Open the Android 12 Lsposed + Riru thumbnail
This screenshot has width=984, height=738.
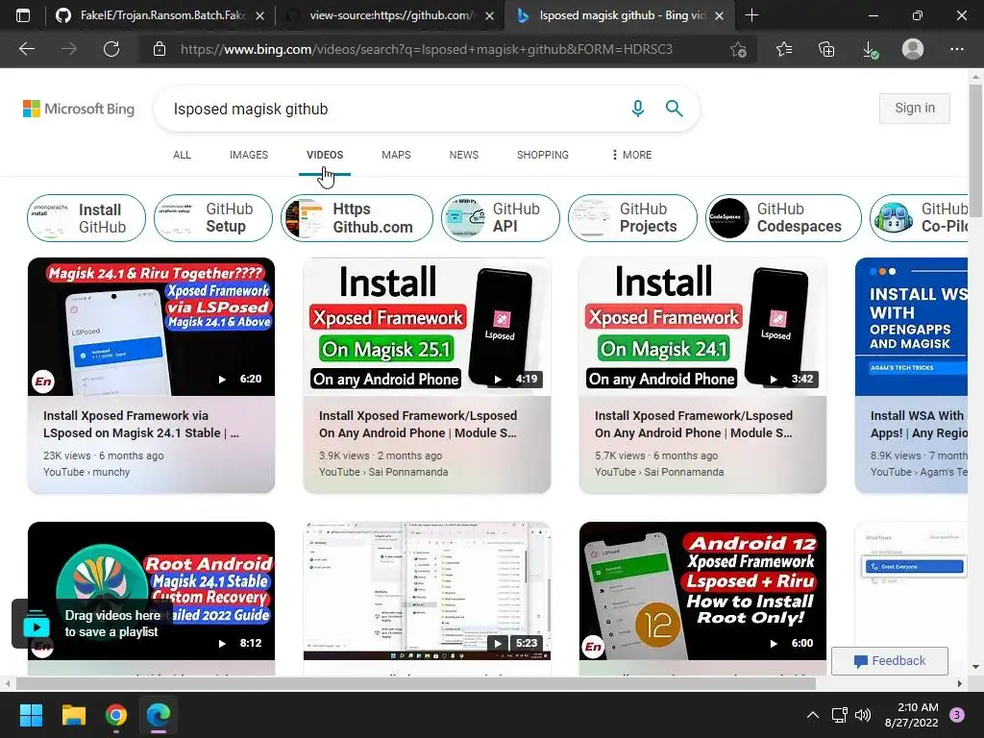tap(702, 591)
